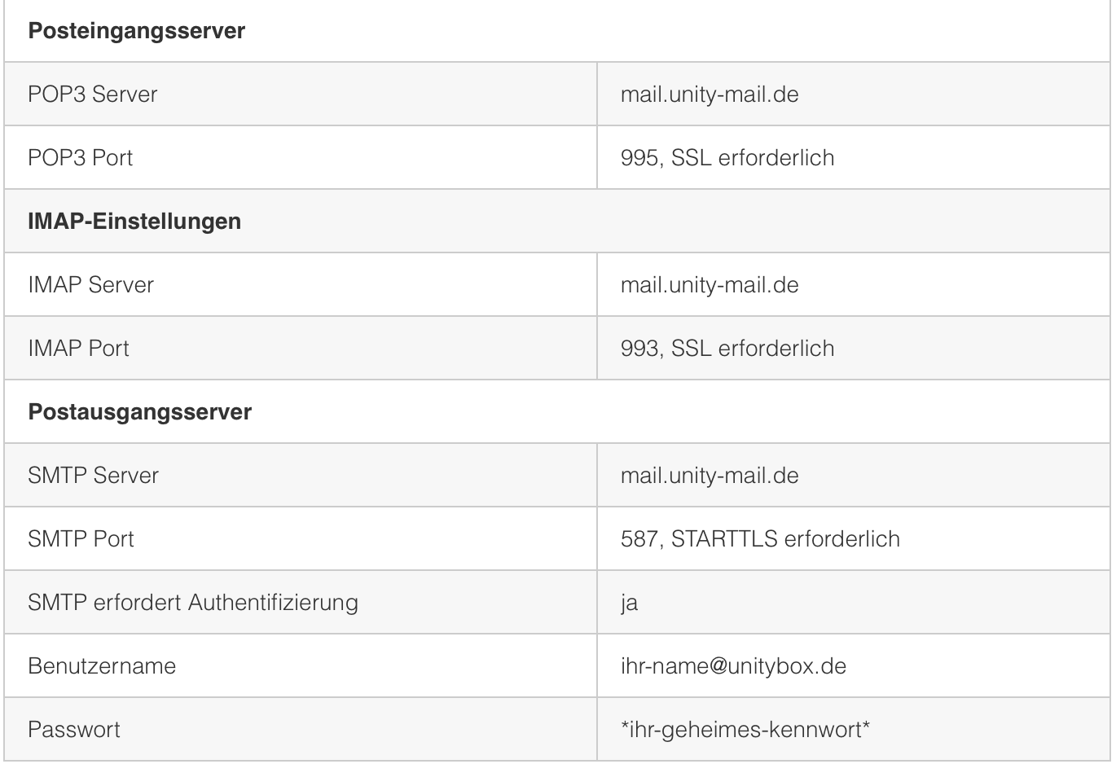
Task: Click the authentication value ja
Action: click(629, 604)
